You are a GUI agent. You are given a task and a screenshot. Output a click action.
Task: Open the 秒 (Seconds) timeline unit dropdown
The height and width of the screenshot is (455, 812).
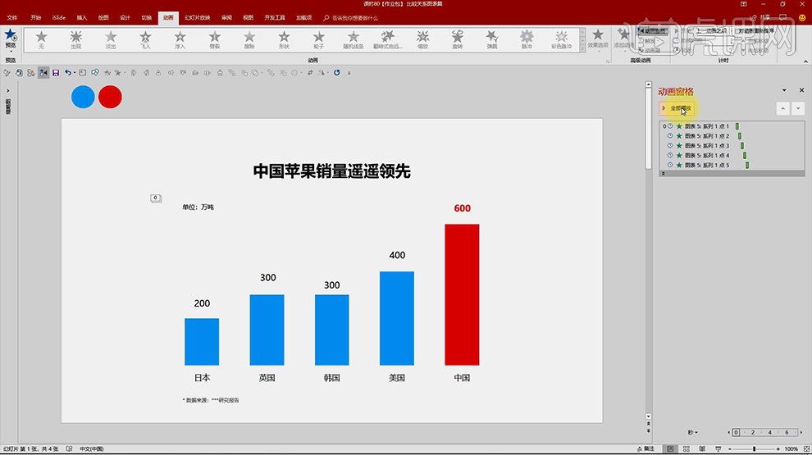(692, 433)
